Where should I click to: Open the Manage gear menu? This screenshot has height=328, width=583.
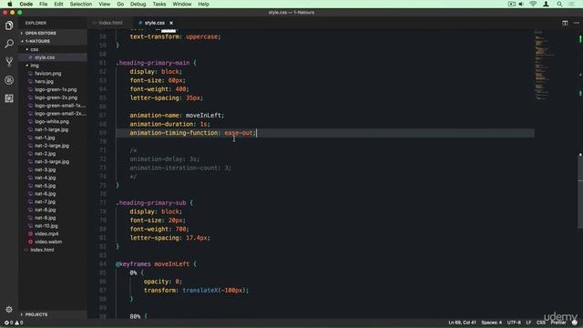(9, 310)
